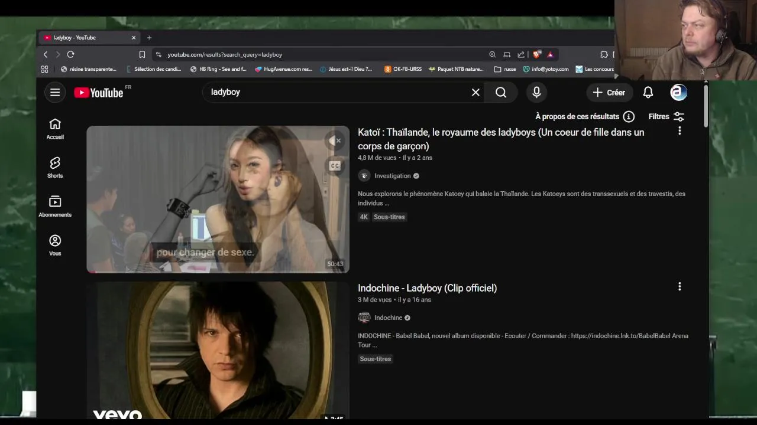Open the YouTube hamburger guide menu
757x425 pixels.
click(x=55, y=92)
